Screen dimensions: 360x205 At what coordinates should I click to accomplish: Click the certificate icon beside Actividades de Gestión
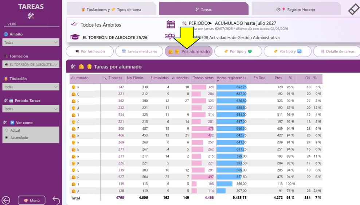click(170, 36)
